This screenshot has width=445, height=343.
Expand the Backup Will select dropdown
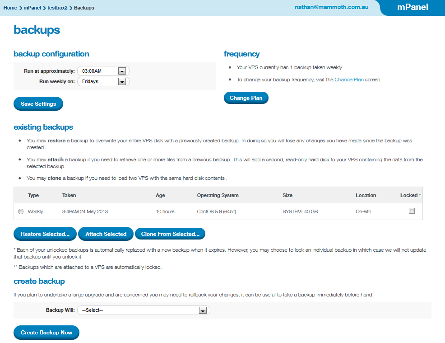(x=144, y=310)
